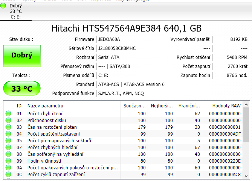252x181 pixels.
Task: Click the 33 °C temperature indicator
Action: (x=22, y=88)
